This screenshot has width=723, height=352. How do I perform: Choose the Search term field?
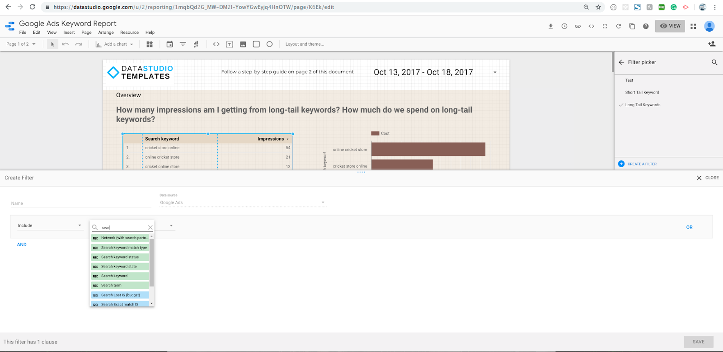tap(120, 286)
